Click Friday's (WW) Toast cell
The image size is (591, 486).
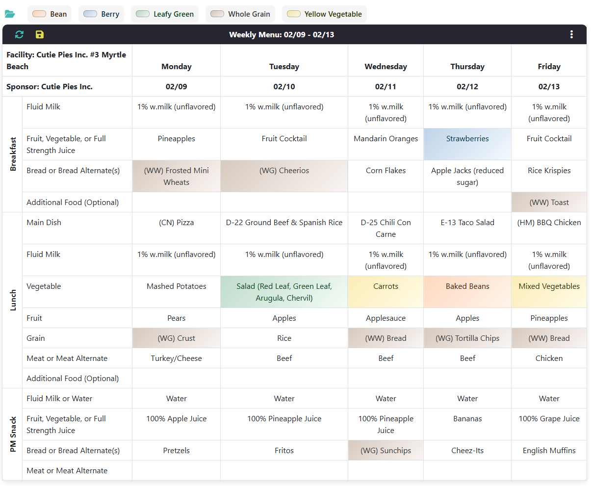pyautogui.click(x=549, y=202)
